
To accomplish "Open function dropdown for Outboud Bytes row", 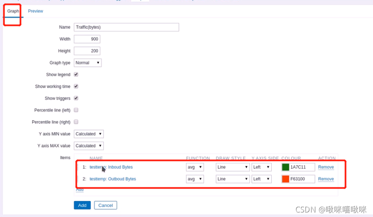I will [195, 179].
